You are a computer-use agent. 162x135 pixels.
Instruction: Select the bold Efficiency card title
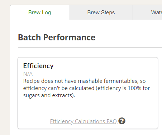[x=38, y=66]
